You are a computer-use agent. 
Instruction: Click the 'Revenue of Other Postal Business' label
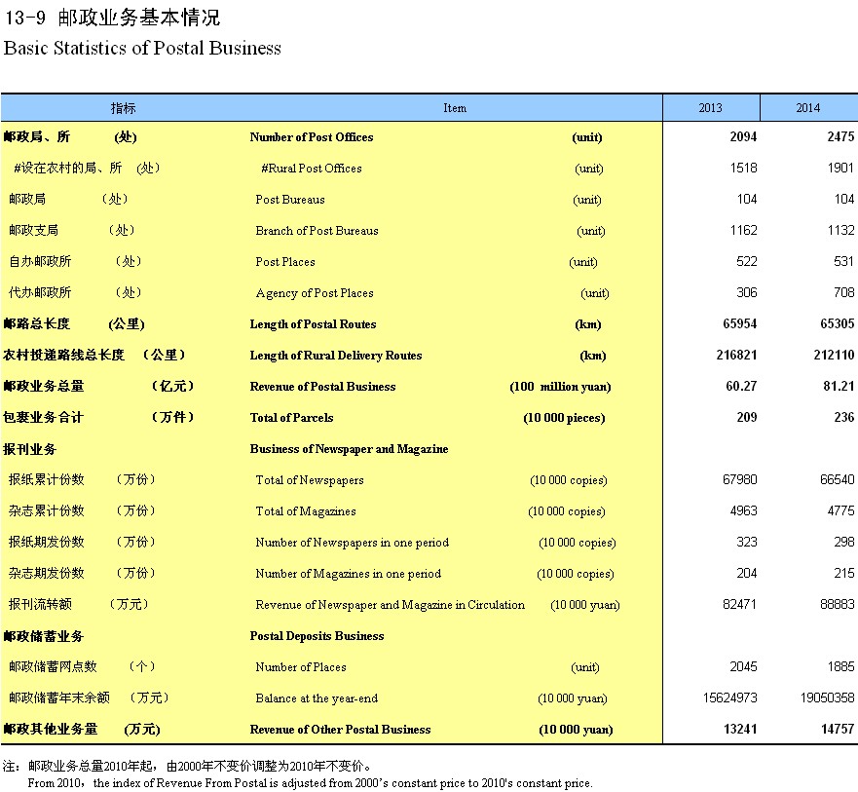click(x=340, y=730)
